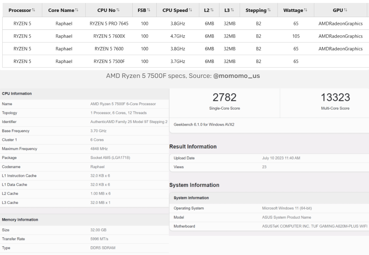This screenshot has width=369, height=255.
Task: Click the Wattage header text
Action: [293, 10]
